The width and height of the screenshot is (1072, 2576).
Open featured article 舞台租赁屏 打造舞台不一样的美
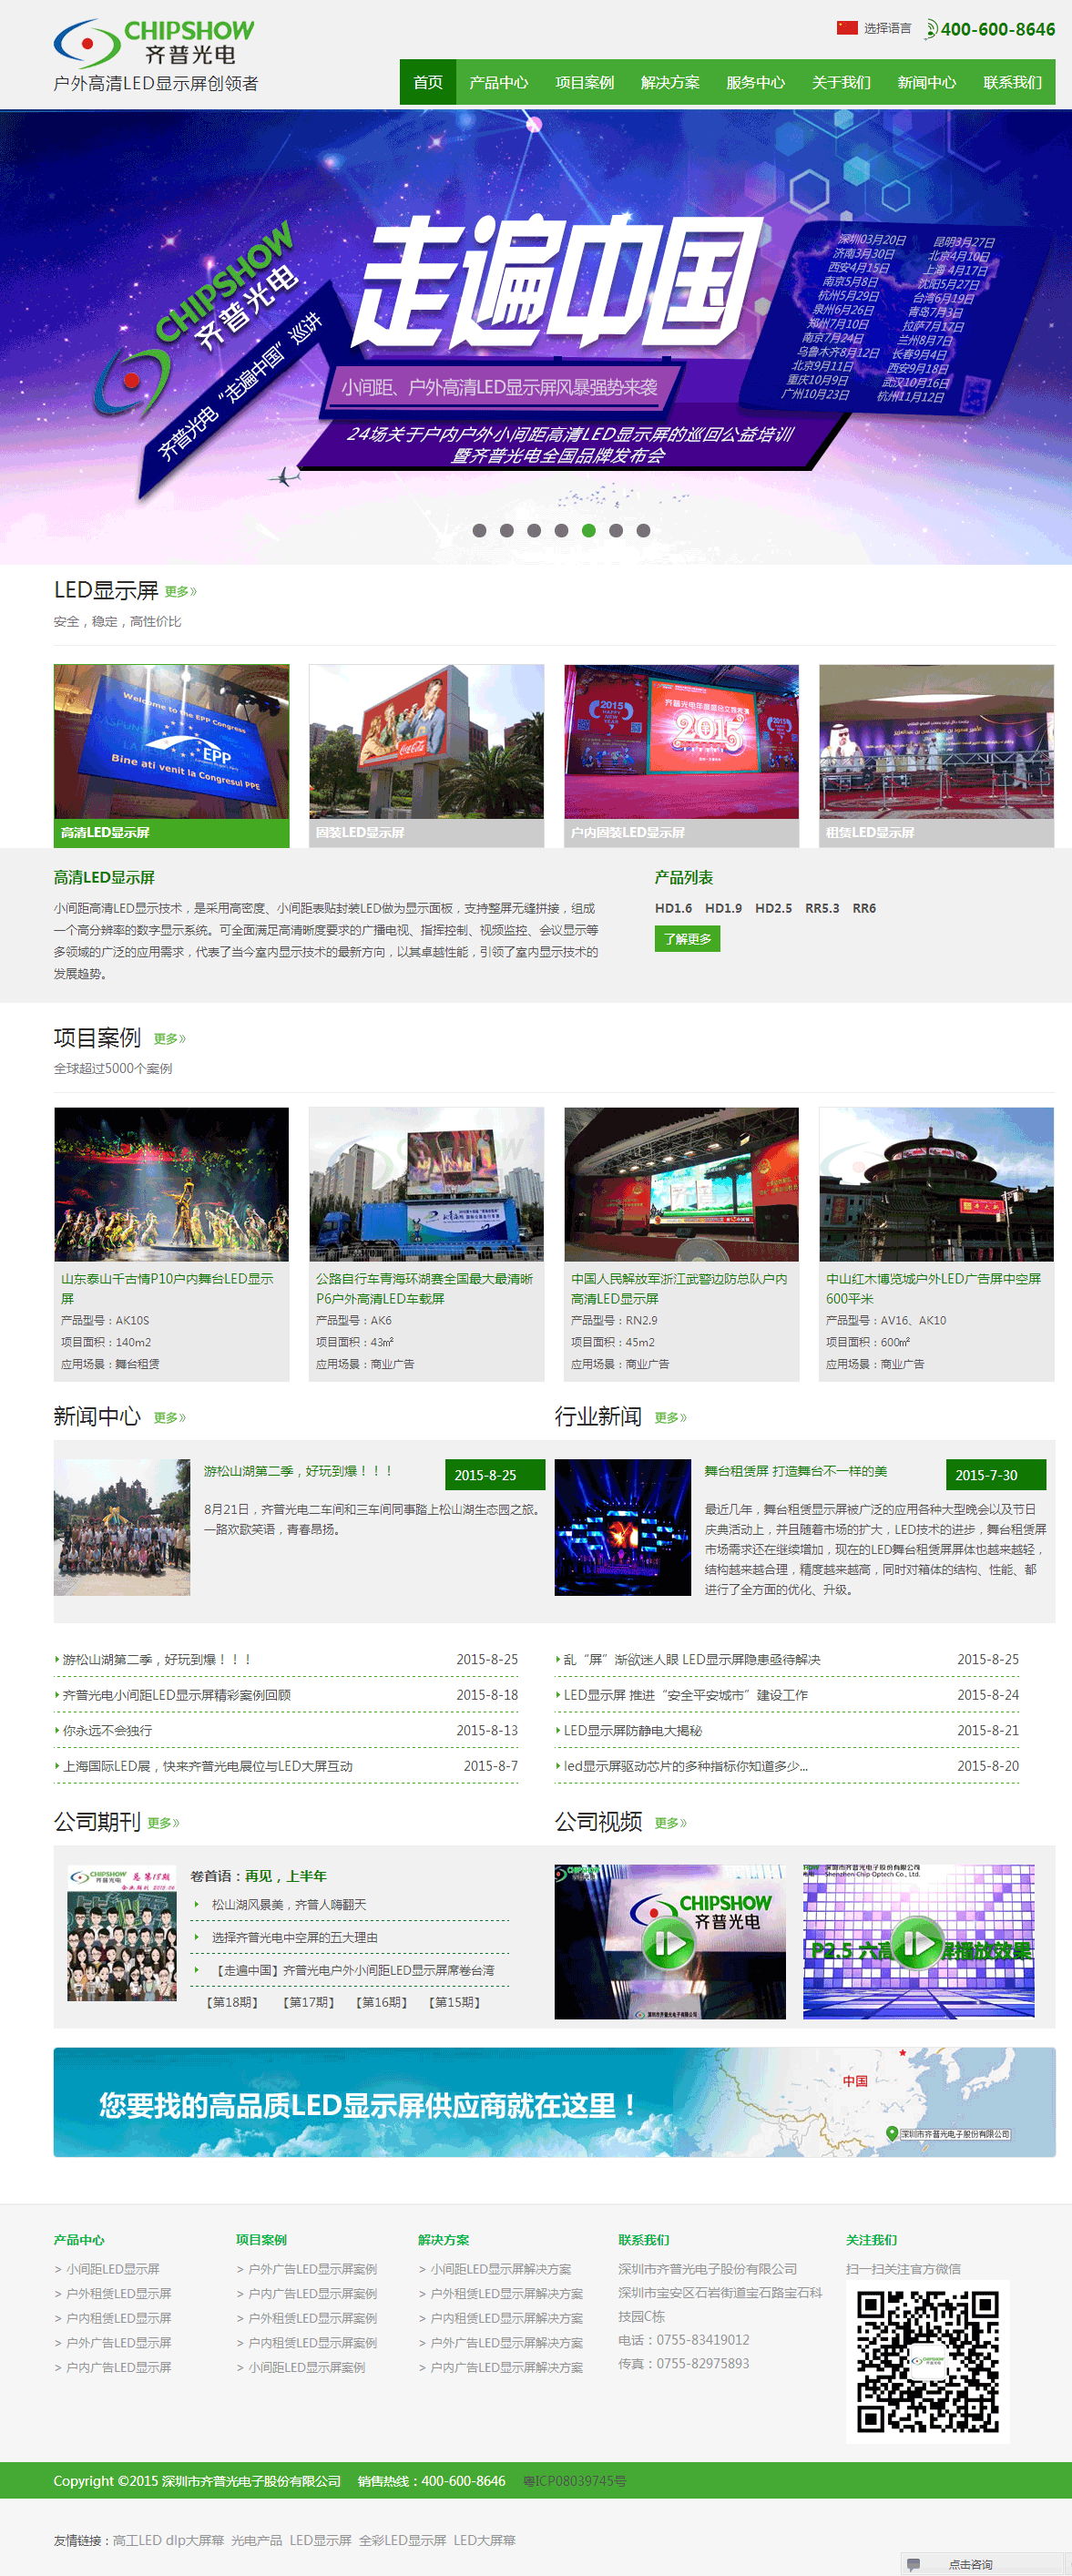coord(795,1471)
